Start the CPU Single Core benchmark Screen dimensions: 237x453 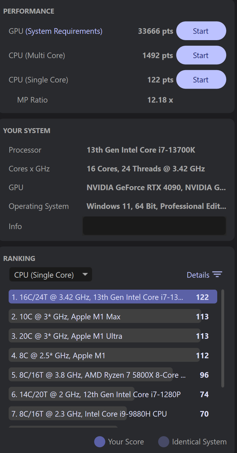(201, 80)
